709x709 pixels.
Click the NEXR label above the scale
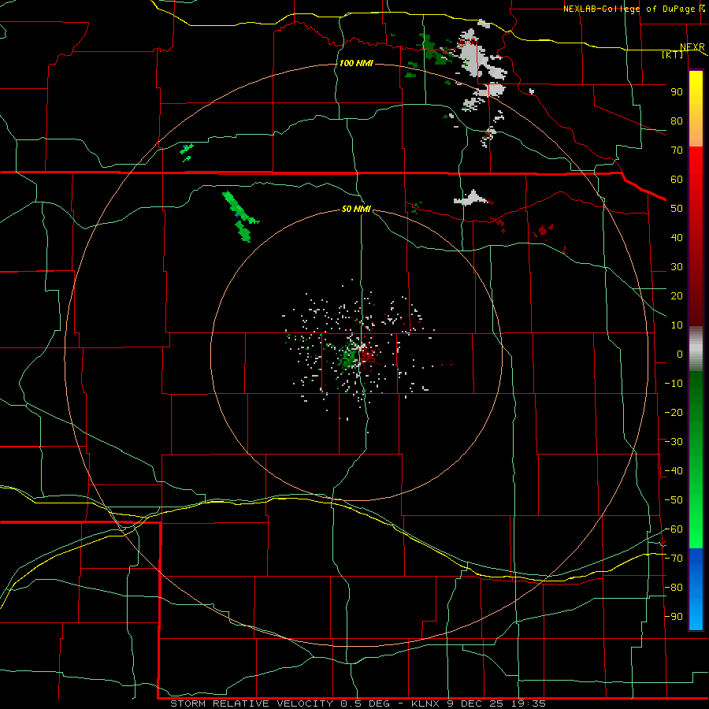pyautogui.click(x=692, y=47)
